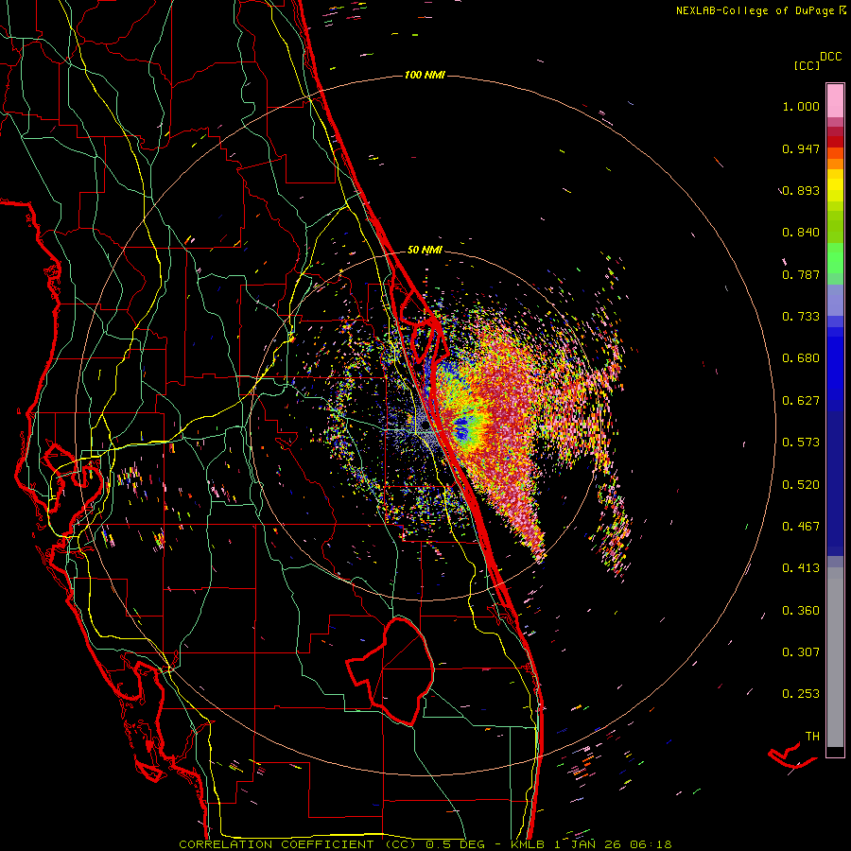Click the 1.000 legend value
Screen dimensions: 851x851
(801, 106)
